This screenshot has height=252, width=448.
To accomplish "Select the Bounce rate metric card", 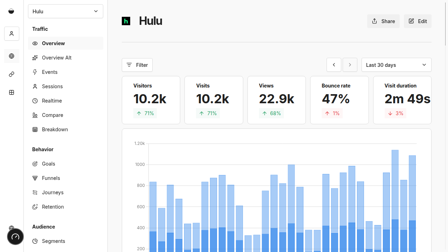I will pyautogui.click(x=339, y=100).
